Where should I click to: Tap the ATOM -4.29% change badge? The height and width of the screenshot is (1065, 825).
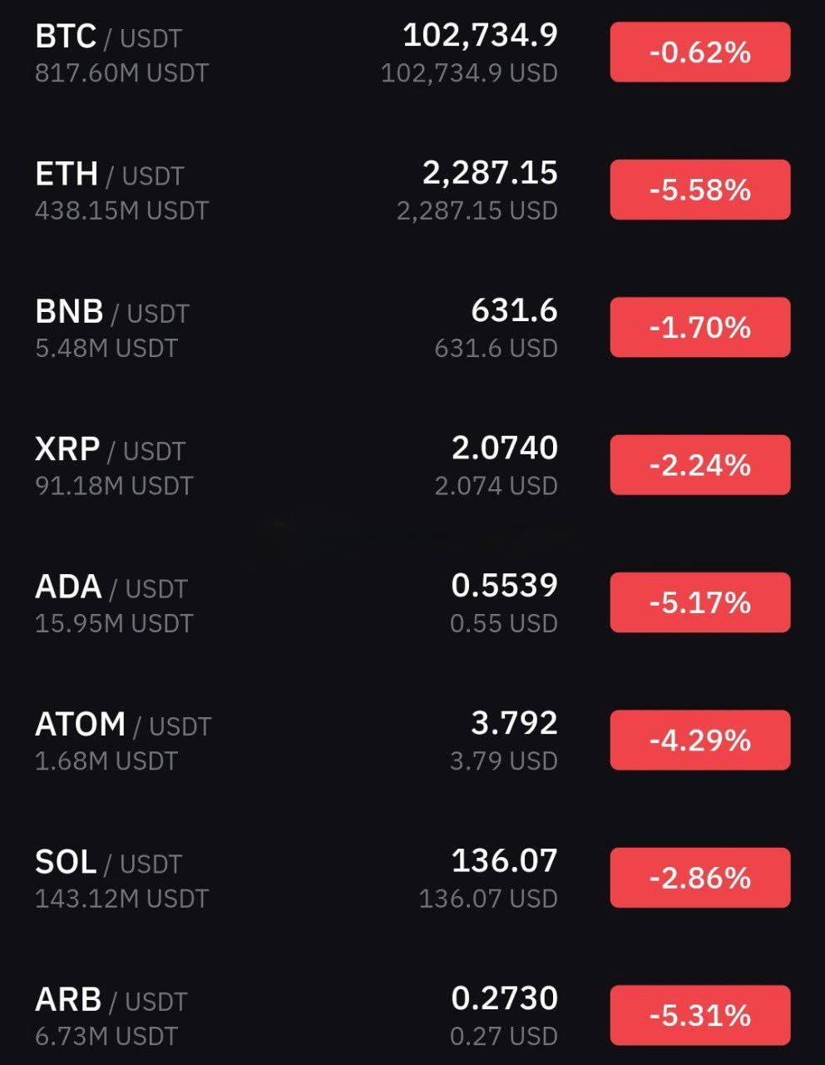[700, 740]
